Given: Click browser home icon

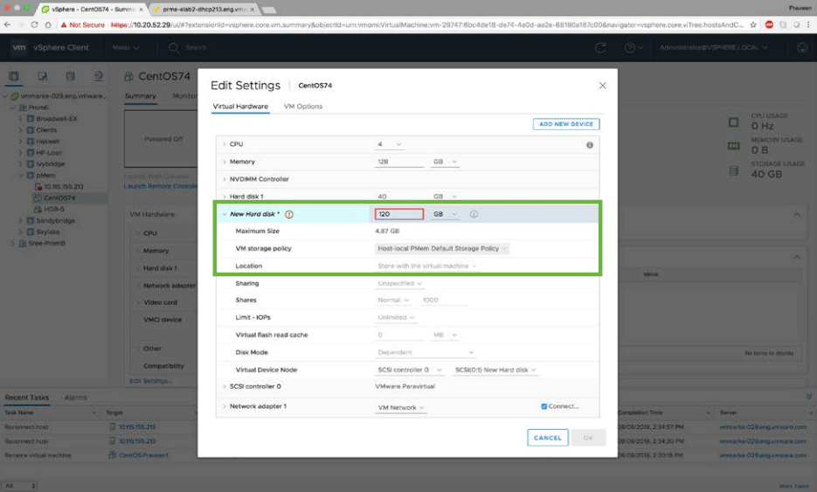Looking at the screenshot, I should coord(48,24).
